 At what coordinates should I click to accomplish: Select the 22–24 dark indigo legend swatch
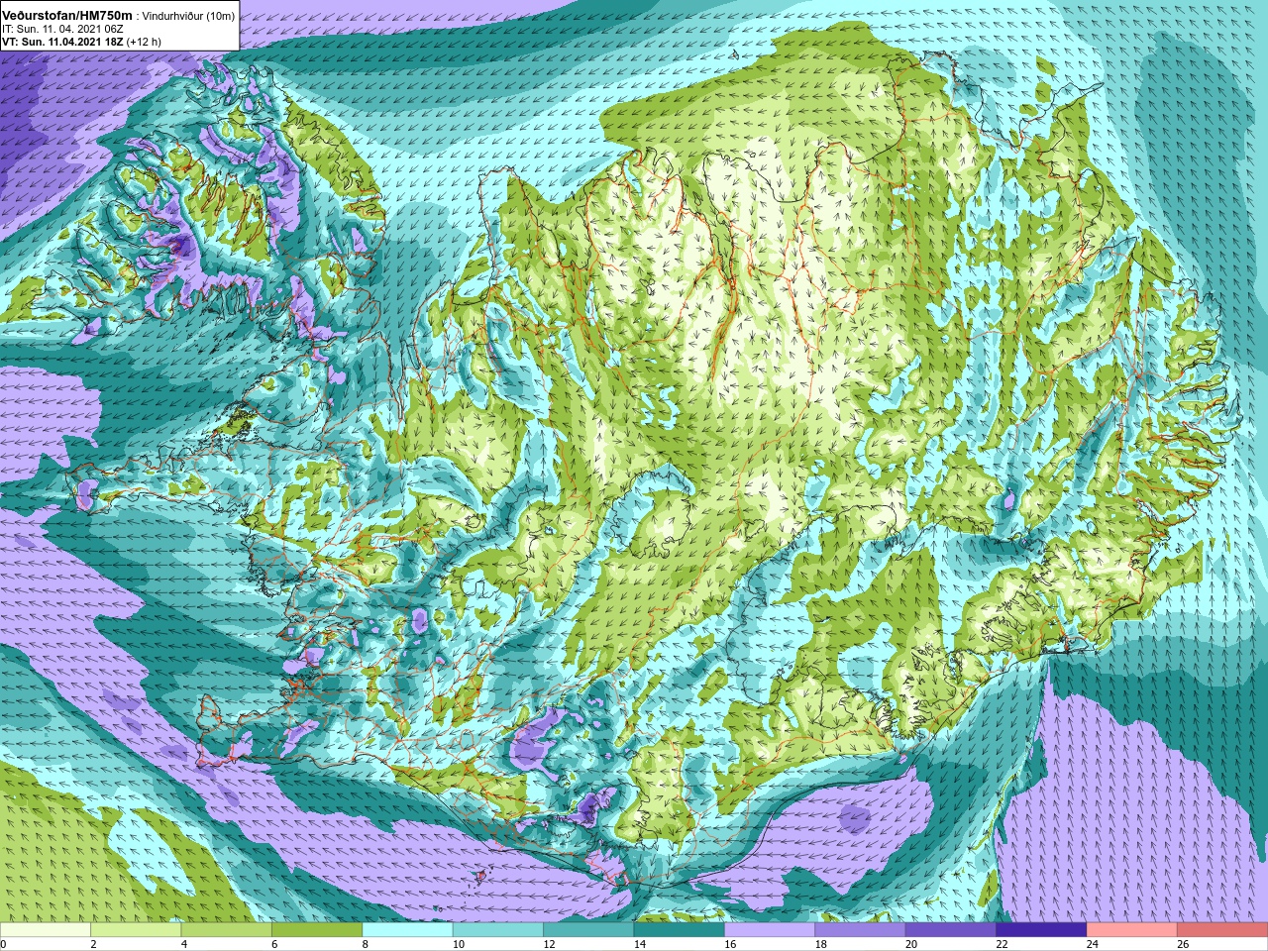[1041, 930]
